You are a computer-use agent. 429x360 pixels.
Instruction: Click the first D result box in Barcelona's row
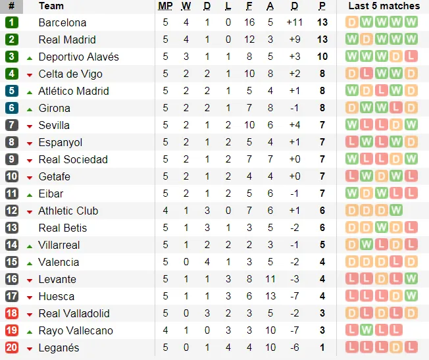pyautogui.click(x=352, y=22)
